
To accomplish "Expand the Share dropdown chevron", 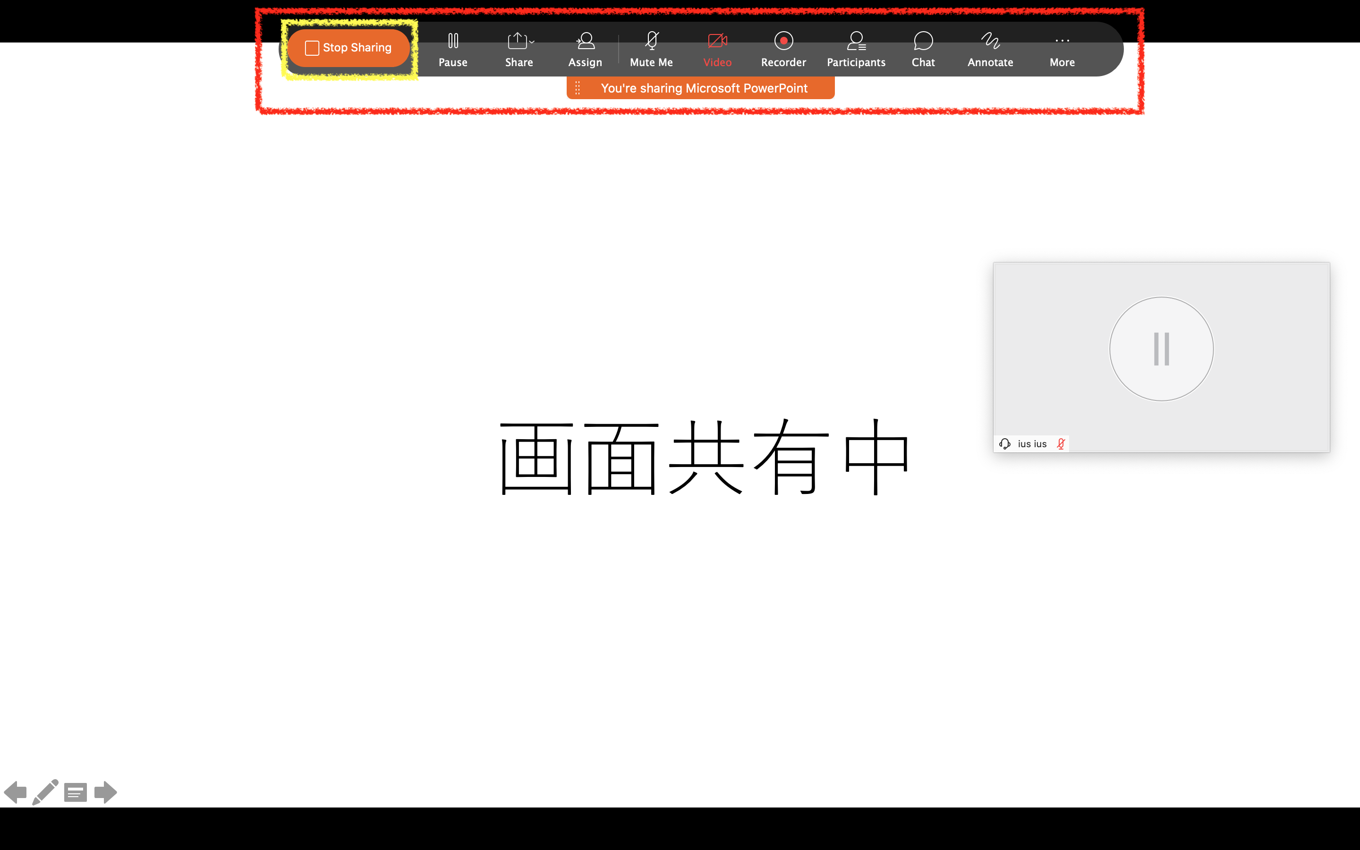I will [x=532, y=42].
